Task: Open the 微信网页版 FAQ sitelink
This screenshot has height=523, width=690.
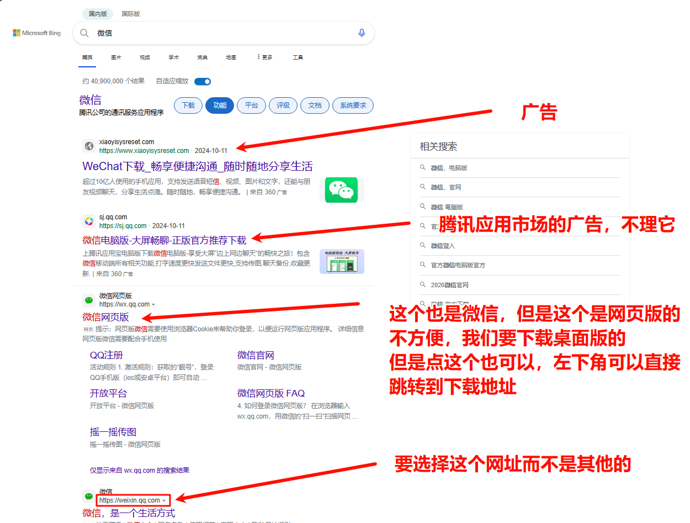Action: pos(271,393)
